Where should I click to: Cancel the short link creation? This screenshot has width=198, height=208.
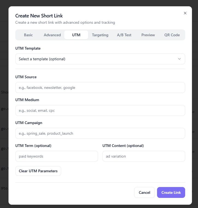pos(144,192)
